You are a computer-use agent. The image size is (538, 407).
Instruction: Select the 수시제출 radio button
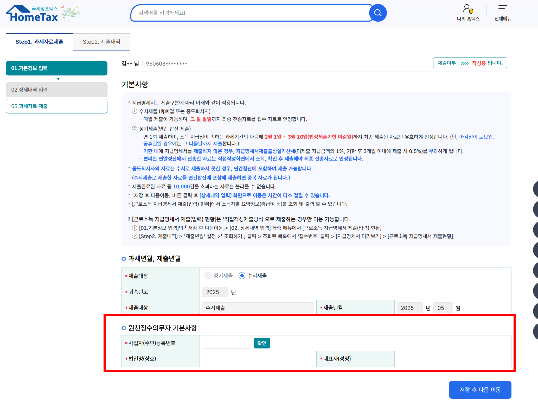(242, 276)
